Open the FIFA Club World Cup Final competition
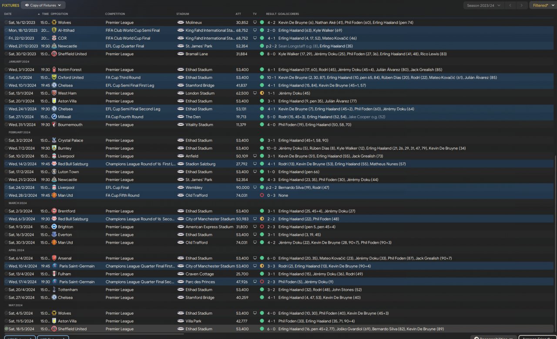 128,38
